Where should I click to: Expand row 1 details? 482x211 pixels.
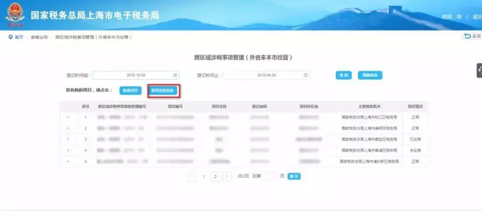click(x=68, y=117)
